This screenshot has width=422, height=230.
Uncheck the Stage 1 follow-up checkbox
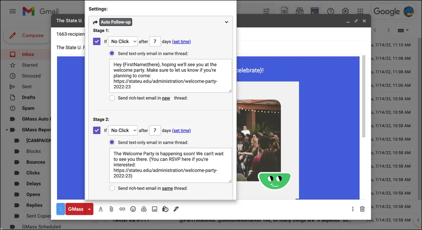point(97,41)
